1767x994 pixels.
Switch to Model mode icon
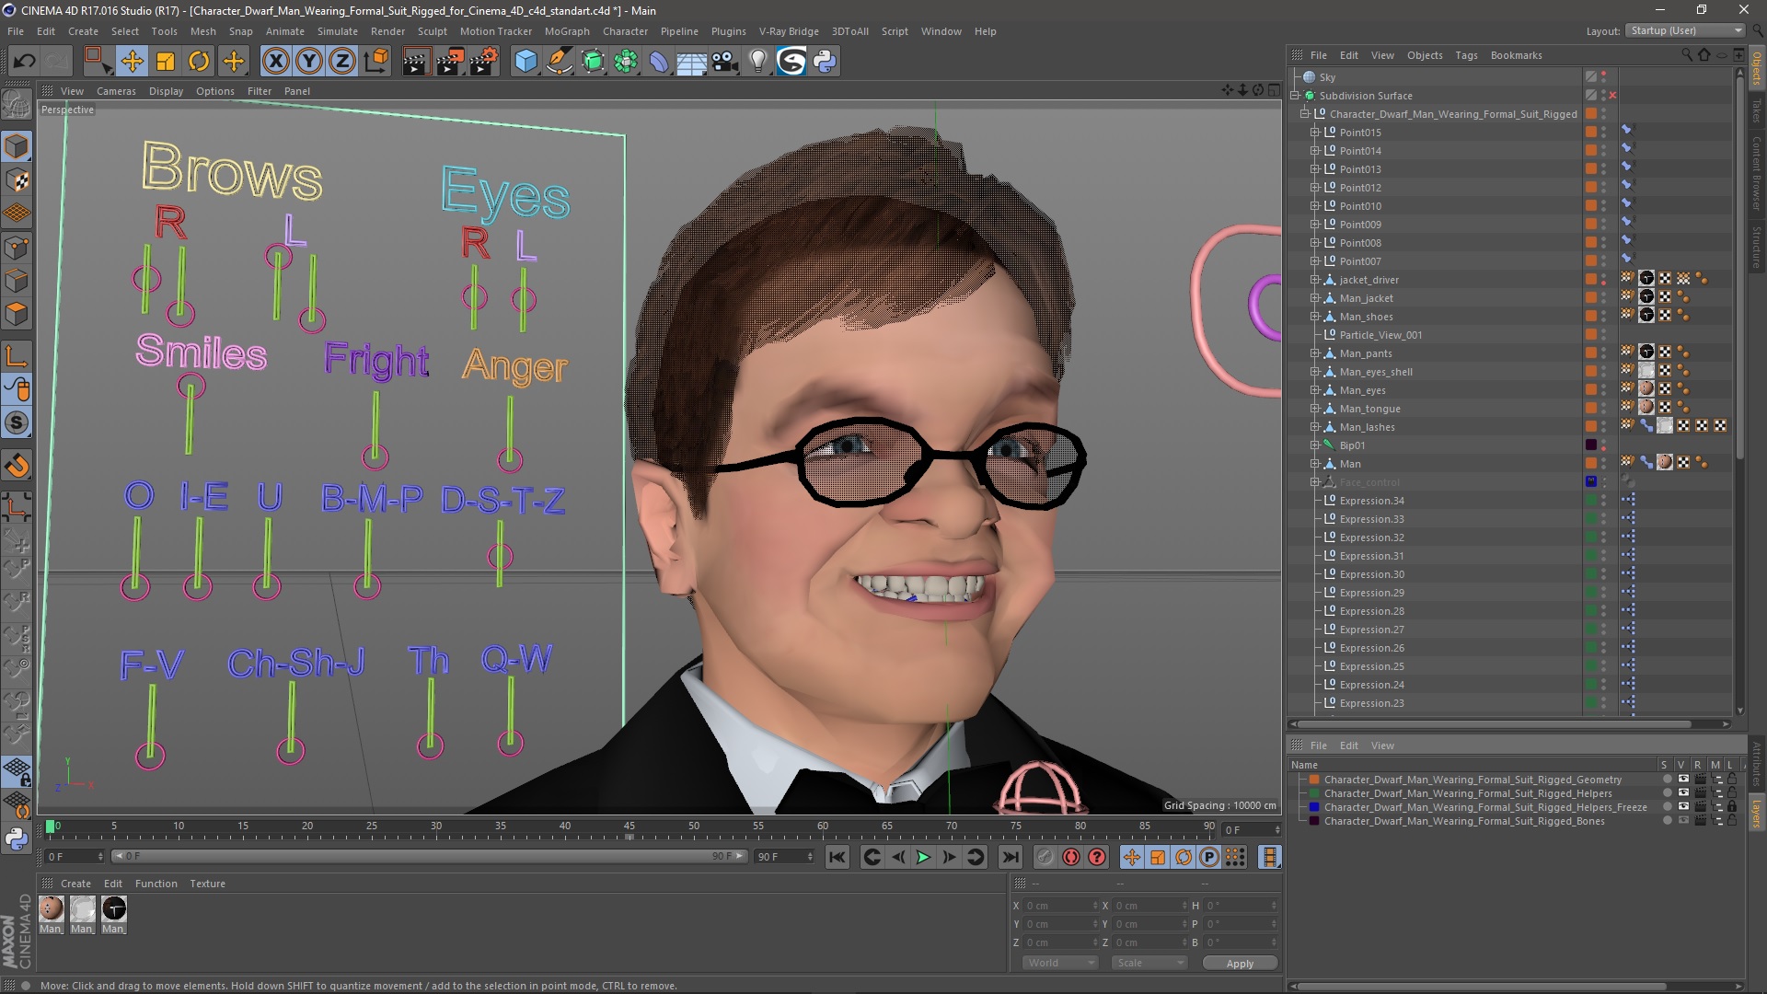[x=17, y=147]
